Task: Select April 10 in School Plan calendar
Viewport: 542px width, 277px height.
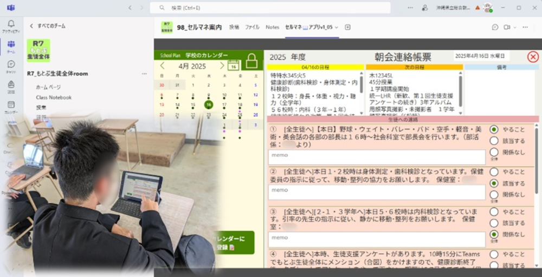Action: (x=224, y=95)
